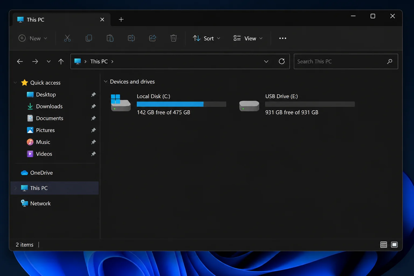Screen dimensions: 414x276
Task: Go up one level with up arrow
Action: click(x=61, y=61)
